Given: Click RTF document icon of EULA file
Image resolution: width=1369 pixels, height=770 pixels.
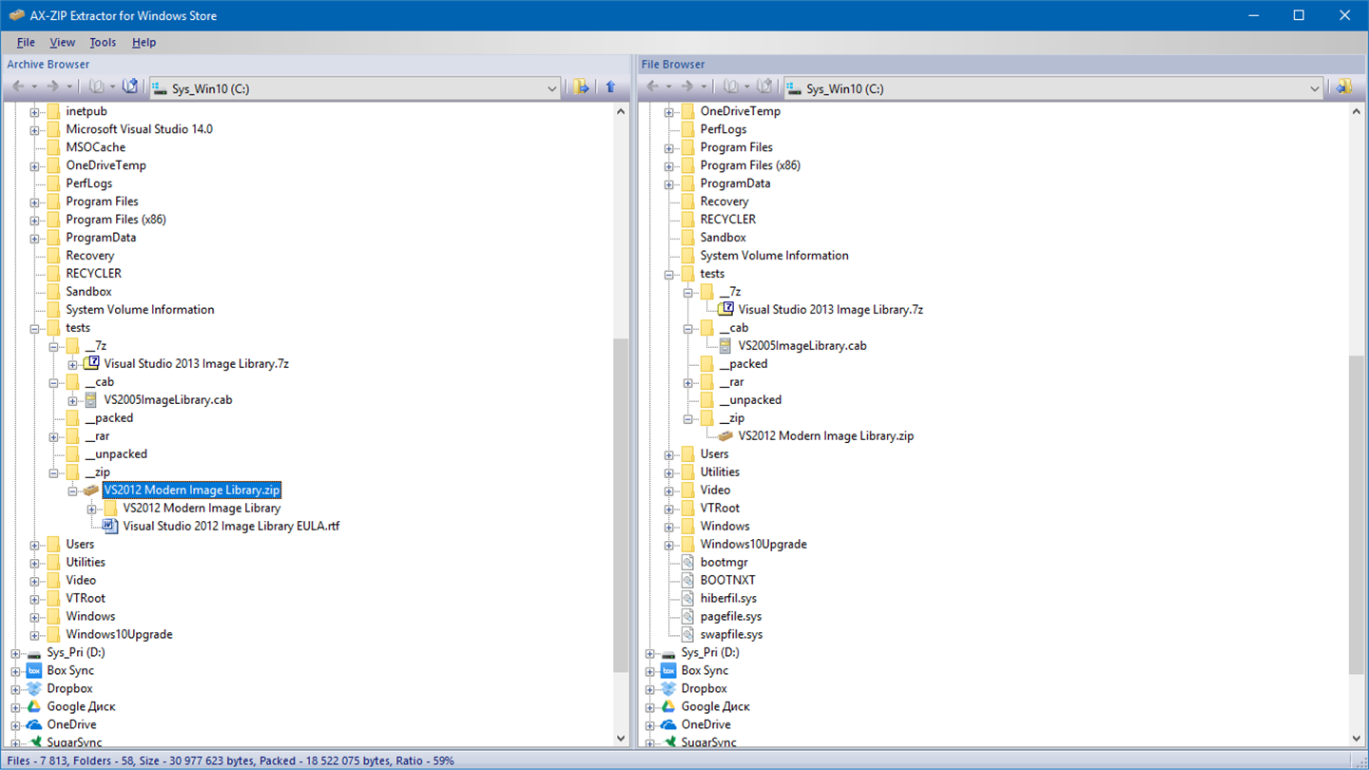Looking at the screenshot, I should point(110,526).
